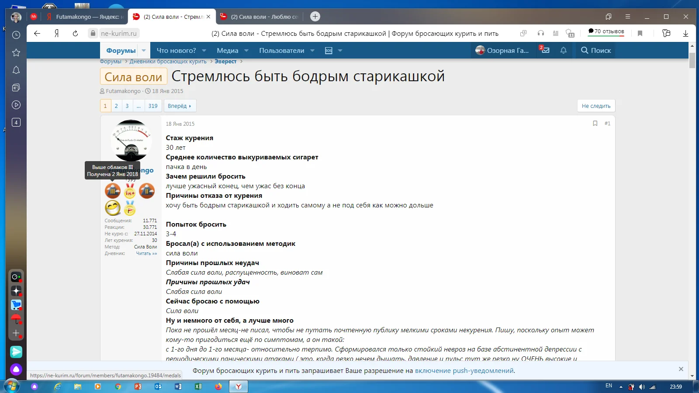Open inbox via the envelope icon showing 2
Screen dimensions: 699x393
point(545,50)
